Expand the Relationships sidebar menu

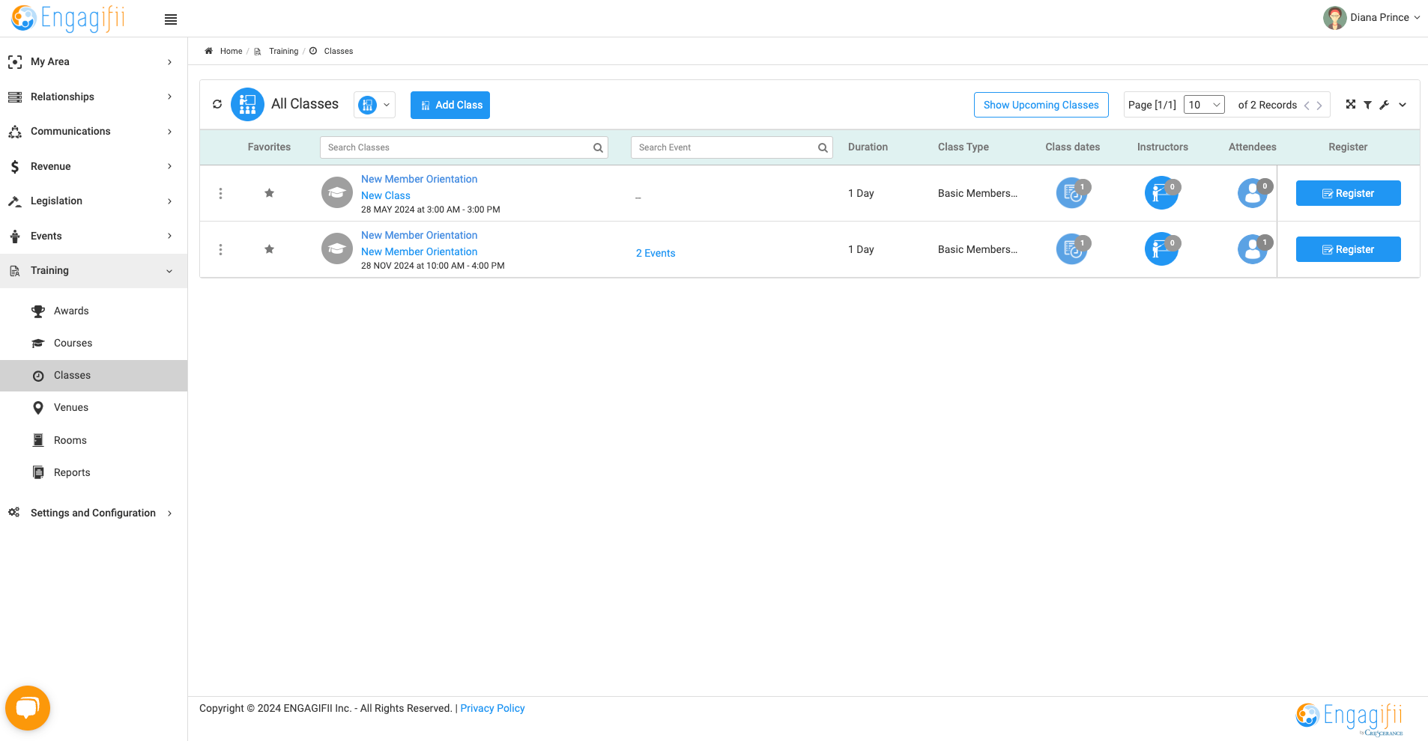point(94,97)
